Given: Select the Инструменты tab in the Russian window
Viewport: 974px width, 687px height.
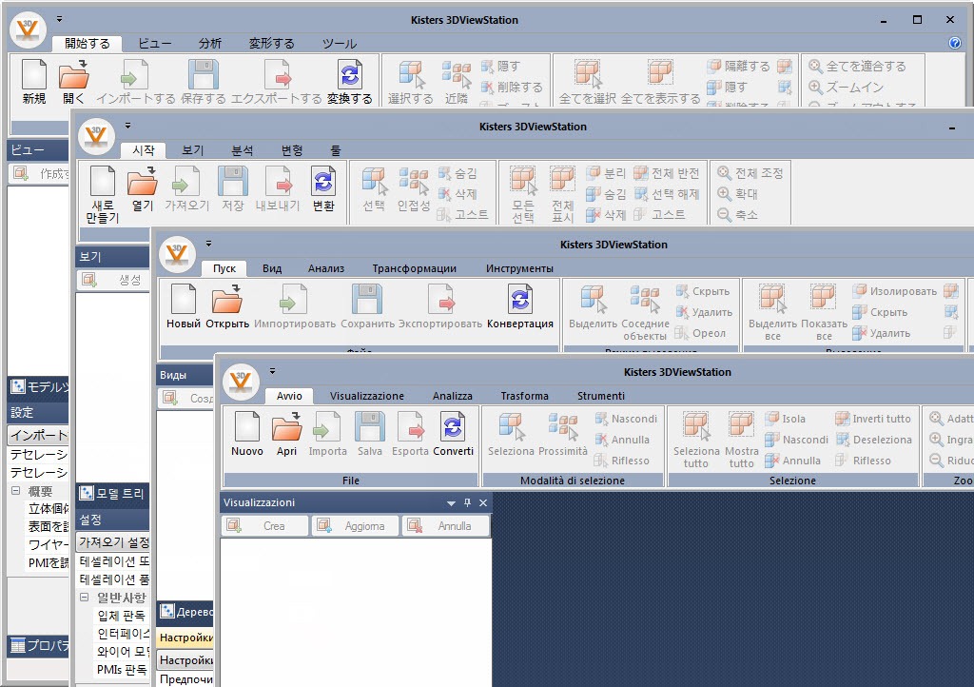Looking at the screenshot, I should [519, 268].
